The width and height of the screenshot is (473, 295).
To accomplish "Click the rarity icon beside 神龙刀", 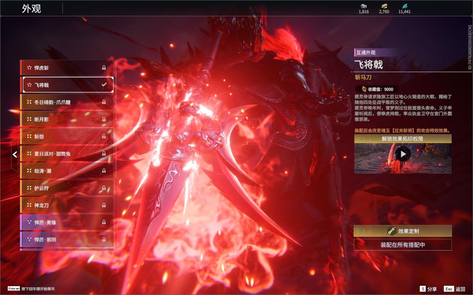I will pos(29,205).
